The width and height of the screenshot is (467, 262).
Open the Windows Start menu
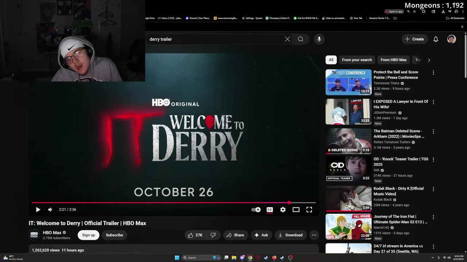177,258
